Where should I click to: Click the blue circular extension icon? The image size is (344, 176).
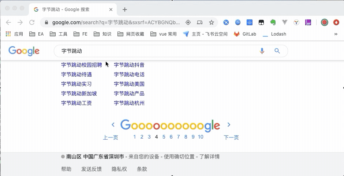point(226,22)
